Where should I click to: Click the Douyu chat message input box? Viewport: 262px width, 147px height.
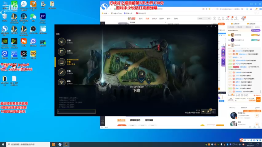[x=245, y=99]
